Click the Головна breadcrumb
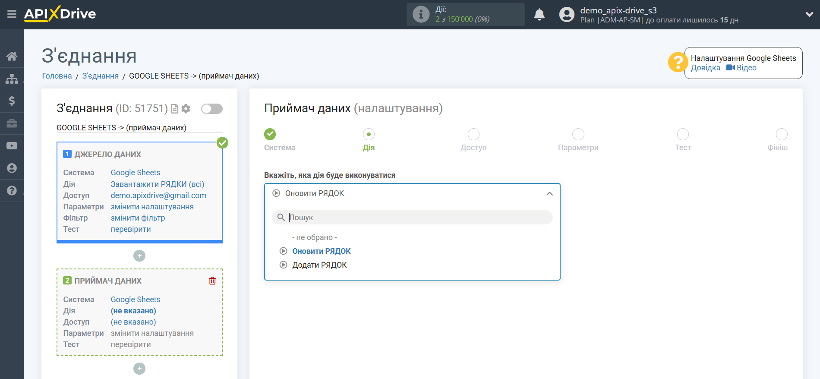The width and height of the screenshot is (820, 379). [57, 76]
